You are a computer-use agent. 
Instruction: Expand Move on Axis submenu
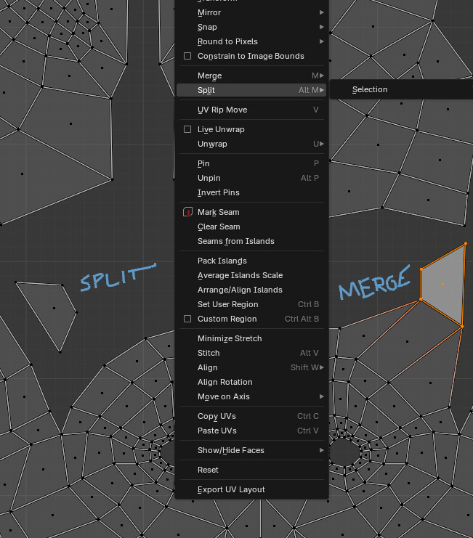[x=251, y=396]
